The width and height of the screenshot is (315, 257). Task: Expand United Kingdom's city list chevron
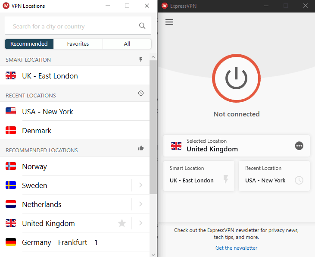coord(140,223)
